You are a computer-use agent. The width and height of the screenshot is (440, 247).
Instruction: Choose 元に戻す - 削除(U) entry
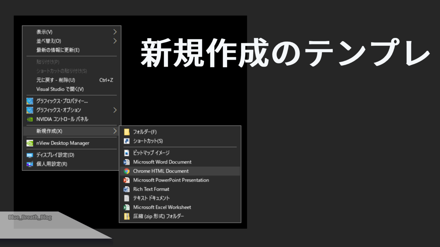72,80
